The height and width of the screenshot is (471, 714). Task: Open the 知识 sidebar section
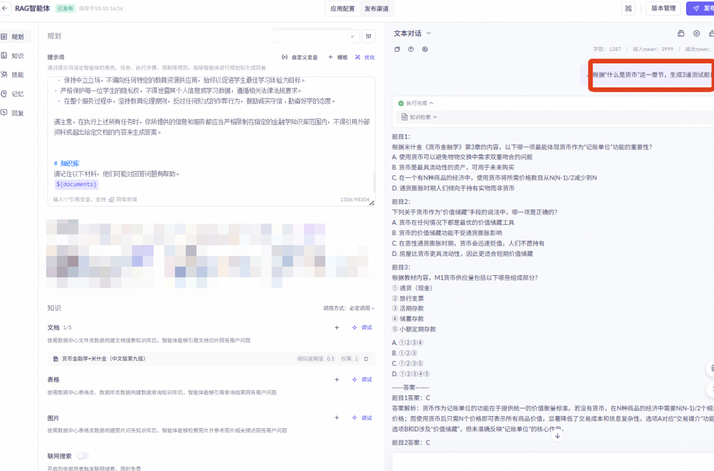pos(16,56)
